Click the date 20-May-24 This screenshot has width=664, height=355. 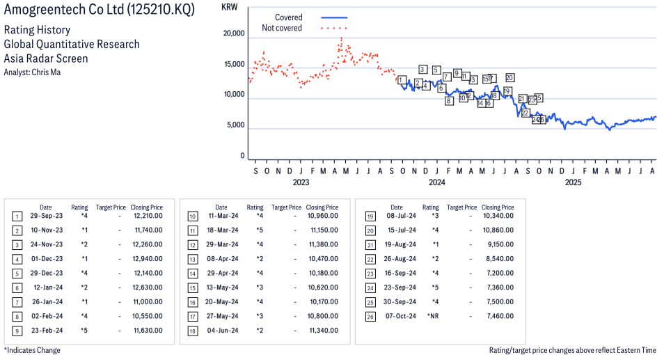coord(222,302)
